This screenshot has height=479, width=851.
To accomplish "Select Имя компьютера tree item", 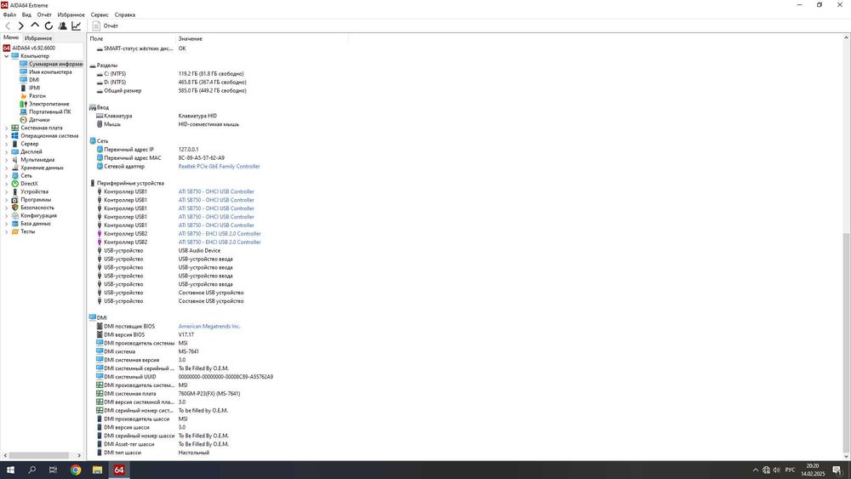I will point(46,71).
